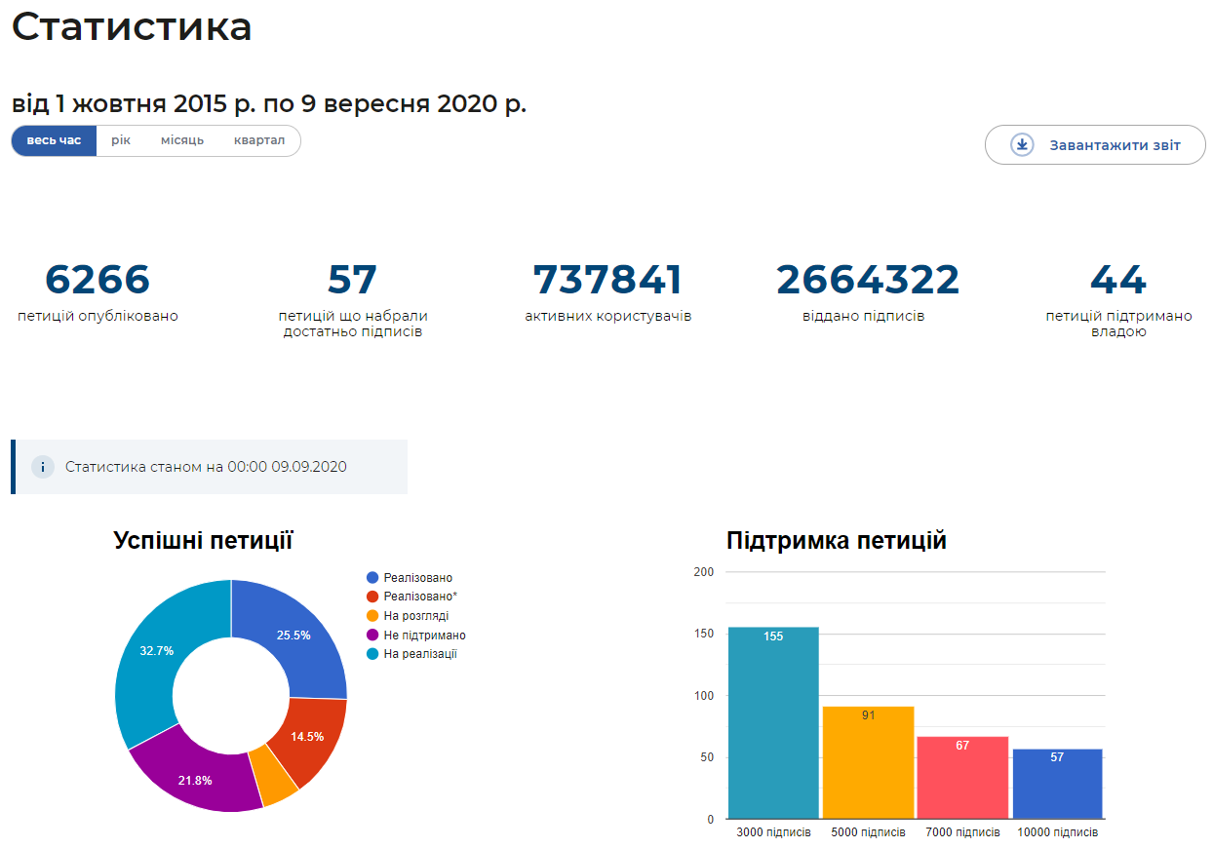Click the purple 'Не підтримано' legend marker
1213x848 pixels.
tap(372, 636)
